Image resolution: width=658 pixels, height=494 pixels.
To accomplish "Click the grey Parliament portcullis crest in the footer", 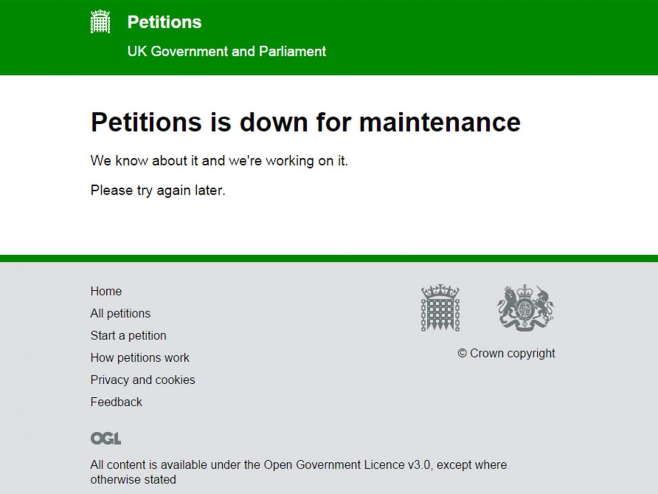I will pyautogui.click(x=440, y=308).
